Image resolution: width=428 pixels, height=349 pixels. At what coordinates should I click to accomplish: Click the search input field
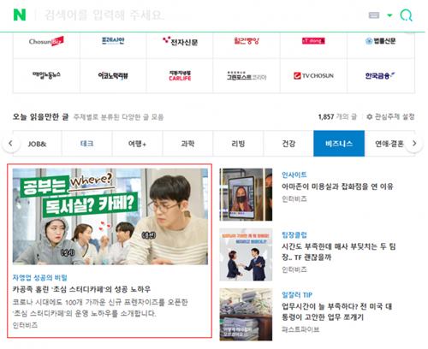(x=199, y=15)
